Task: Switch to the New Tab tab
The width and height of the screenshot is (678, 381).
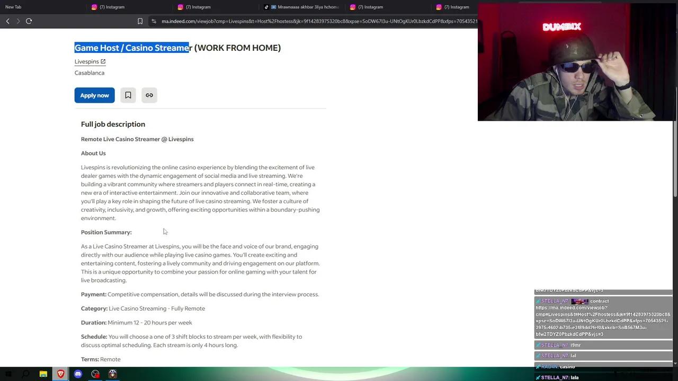Action: [x=13, y=7]
